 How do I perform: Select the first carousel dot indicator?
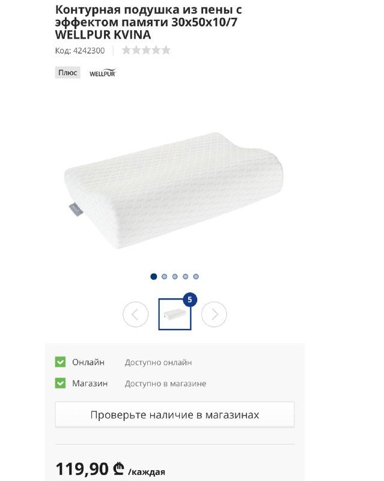point(154,277)
